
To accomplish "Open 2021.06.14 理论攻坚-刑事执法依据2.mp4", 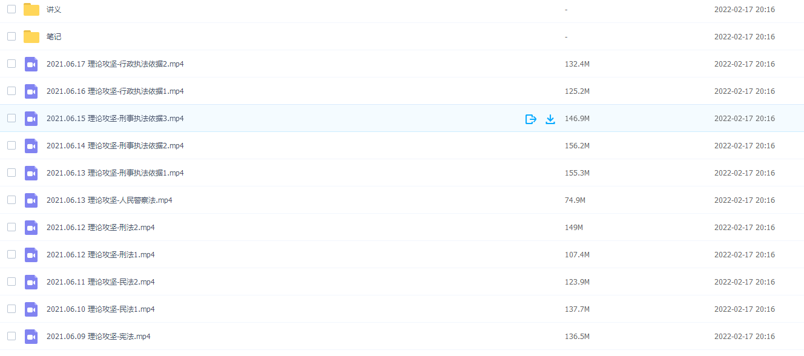I will pos(115,146).
